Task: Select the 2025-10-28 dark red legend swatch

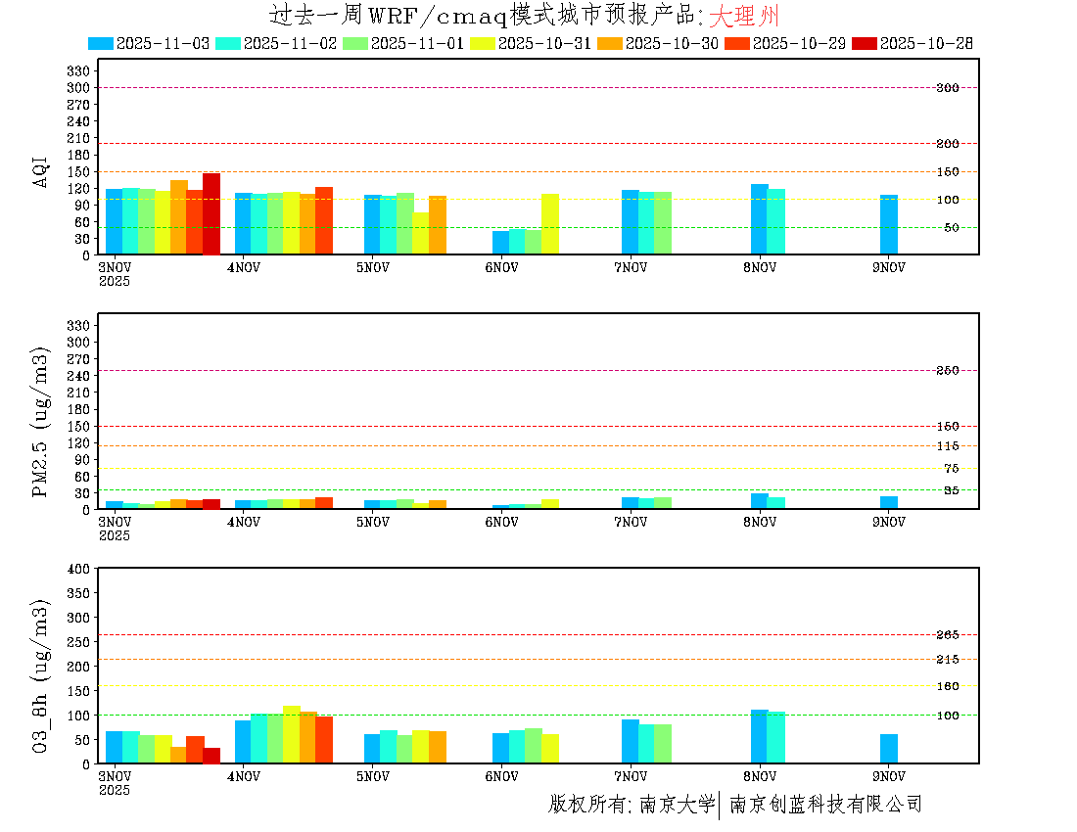Action: click(866, 43)
